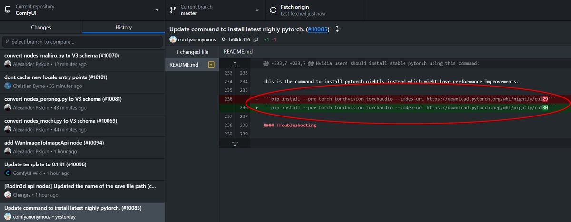Viewport: 571px width, 222px height.
Task: Click the sync icon beside Fetch origin
Action: tap(273, 10)
